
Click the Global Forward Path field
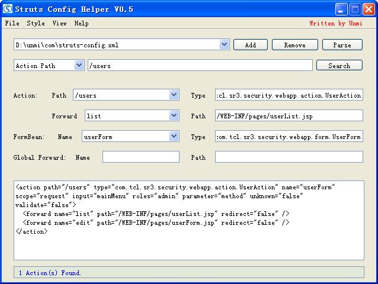point(289,157)
